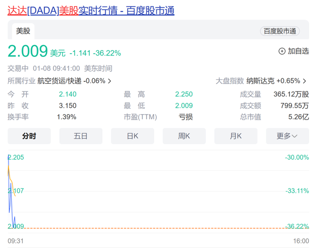Click the 昨收 value 3.150

67,106
